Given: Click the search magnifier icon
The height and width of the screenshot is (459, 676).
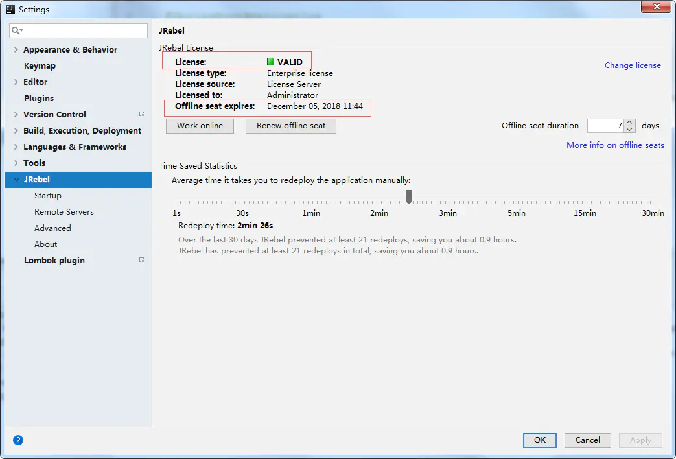Looking at the screenshot, I should coord(17,30).
